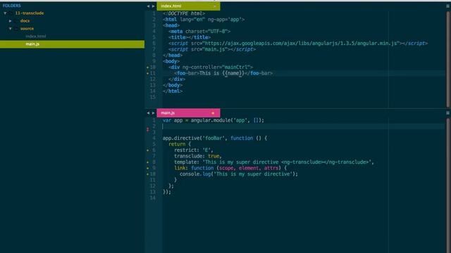Go to next tab in top pane

tap(154, 6)
